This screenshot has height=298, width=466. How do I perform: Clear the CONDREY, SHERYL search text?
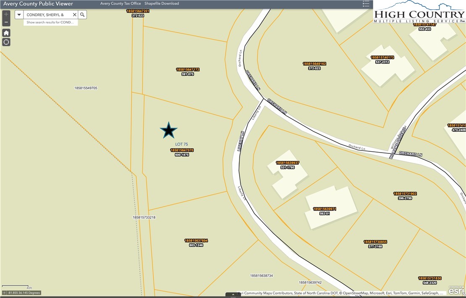point(74,15)
